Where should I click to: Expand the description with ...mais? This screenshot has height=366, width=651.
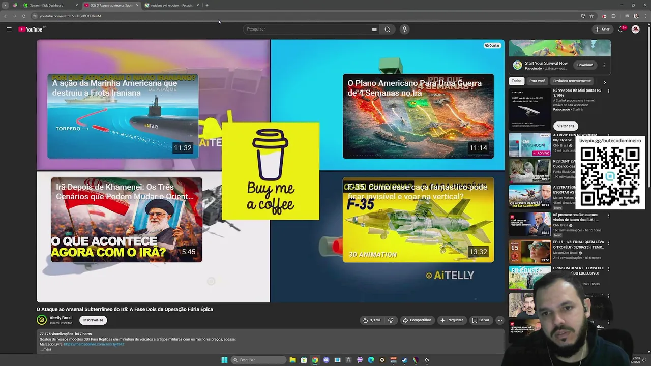[46, 349]
